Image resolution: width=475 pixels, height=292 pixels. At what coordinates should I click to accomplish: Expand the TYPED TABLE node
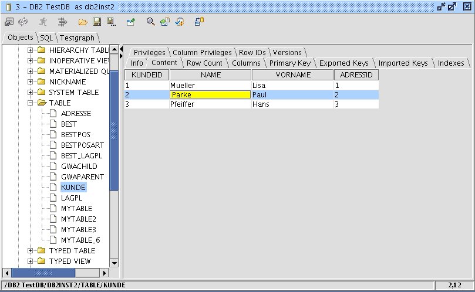31,250
